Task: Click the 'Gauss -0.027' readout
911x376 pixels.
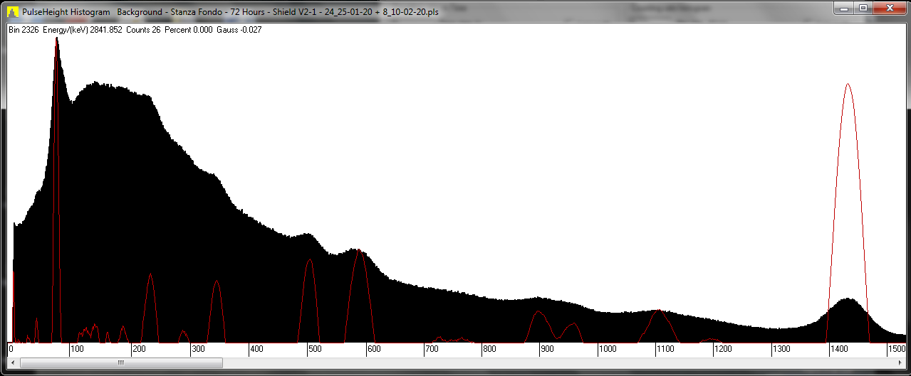Action: point(239,30)
